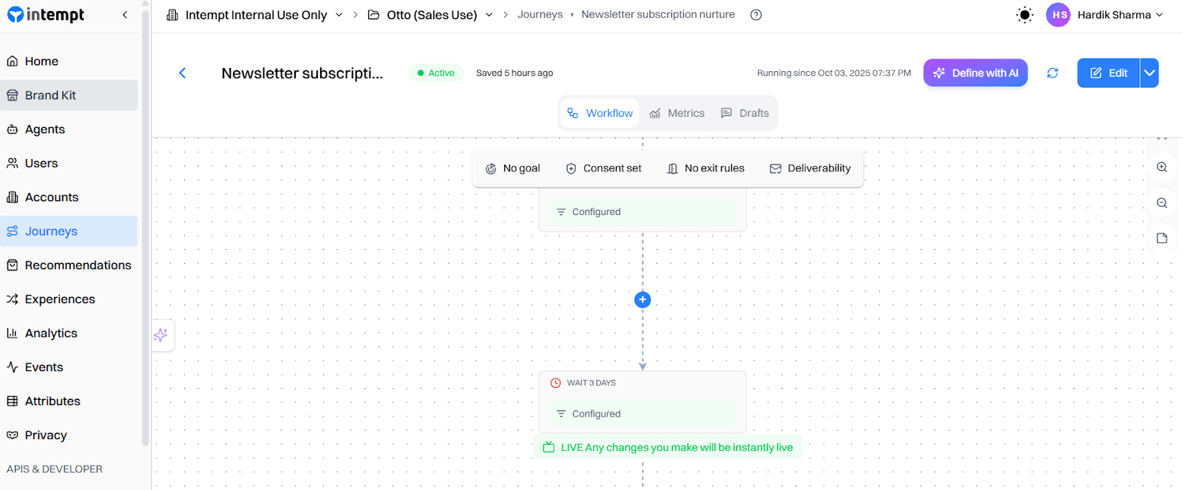Screen dimensions: 1183x490
Task: Open the notes icon on canvas toolbar
Action: click(1162, 238)
